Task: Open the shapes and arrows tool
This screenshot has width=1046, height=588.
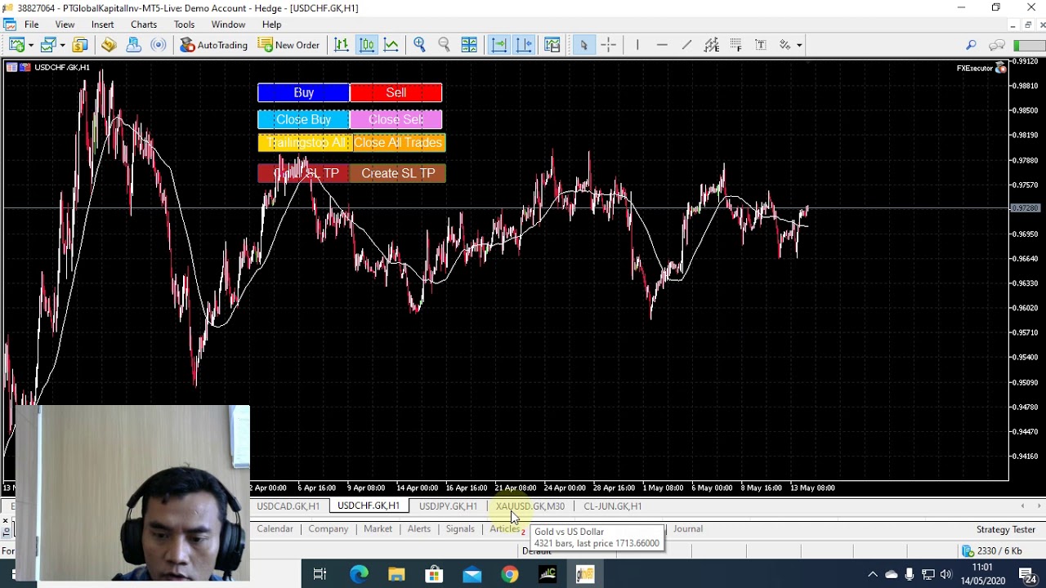Action: coord(784,45)
